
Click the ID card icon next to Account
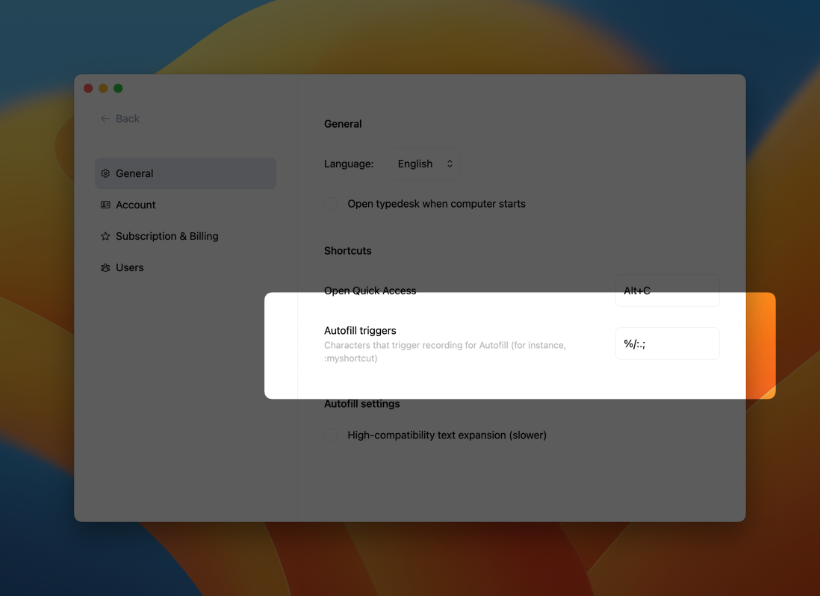105,204
